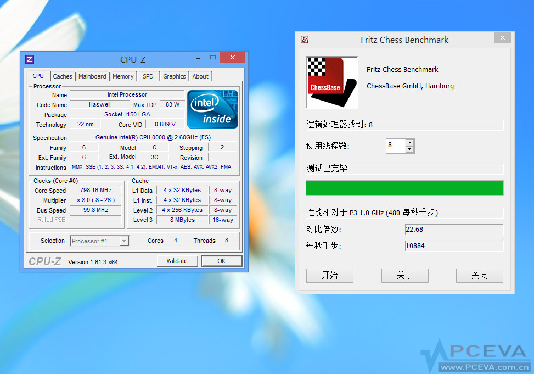Screen dimensions: 534x374
Task: Click the Intel inside logo in CPU-Z
Action: pyautogui.click(x=212, y=109)
